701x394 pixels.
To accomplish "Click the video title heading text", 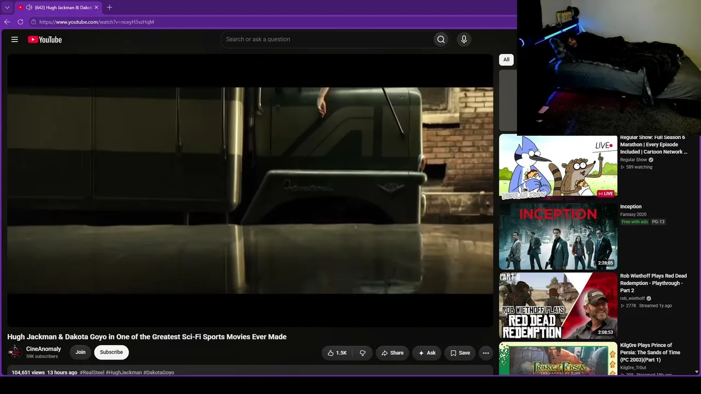I will [147, 337].
